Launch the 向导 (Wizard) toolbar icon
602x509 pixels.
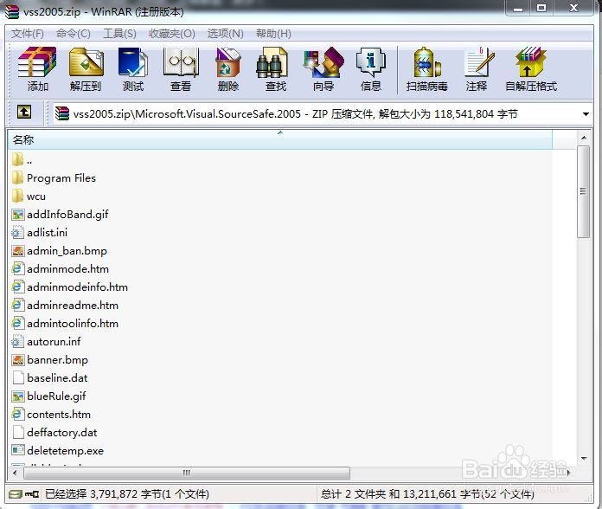coord(323,62)
